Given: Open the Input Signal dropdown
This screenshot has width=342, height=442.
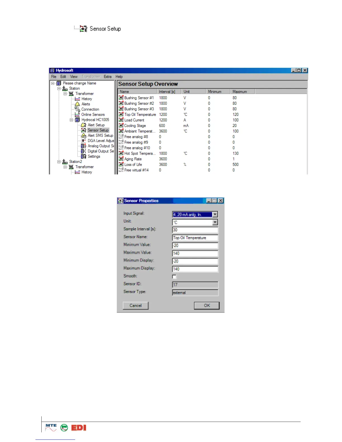Looking at the screenshot, I should pyautogui.click(x=215, y=214).
